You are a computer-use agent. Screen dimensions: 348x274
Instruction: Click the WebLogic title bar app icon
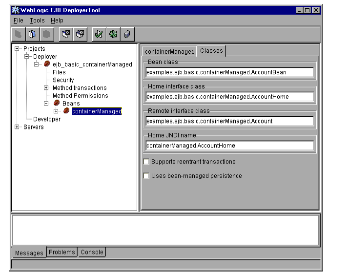[15, 10]
